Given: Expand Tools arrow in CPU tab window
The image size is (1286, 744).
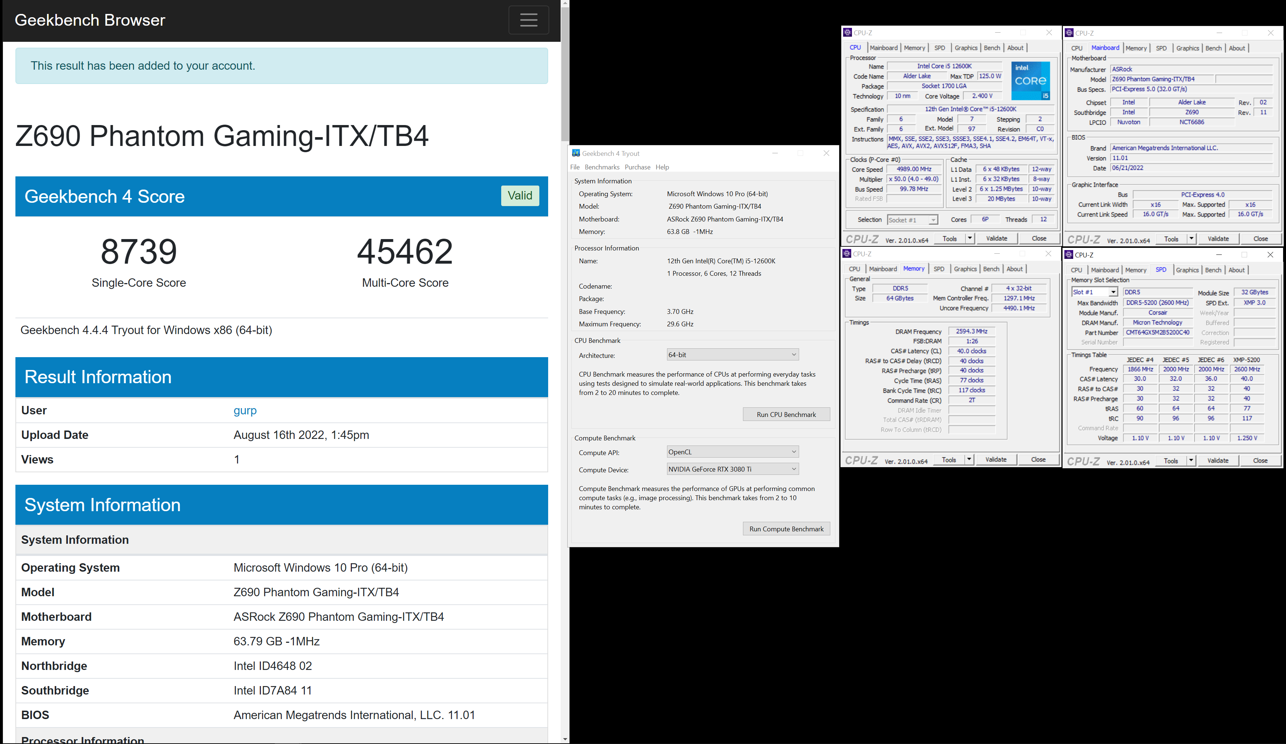Looking at the screenshot, I should 970,238.
